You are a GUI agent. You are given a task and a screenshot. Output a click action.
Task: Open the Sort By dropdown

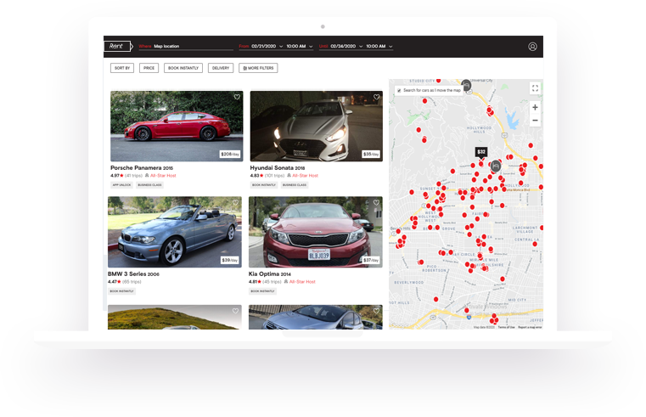(121, 68)
